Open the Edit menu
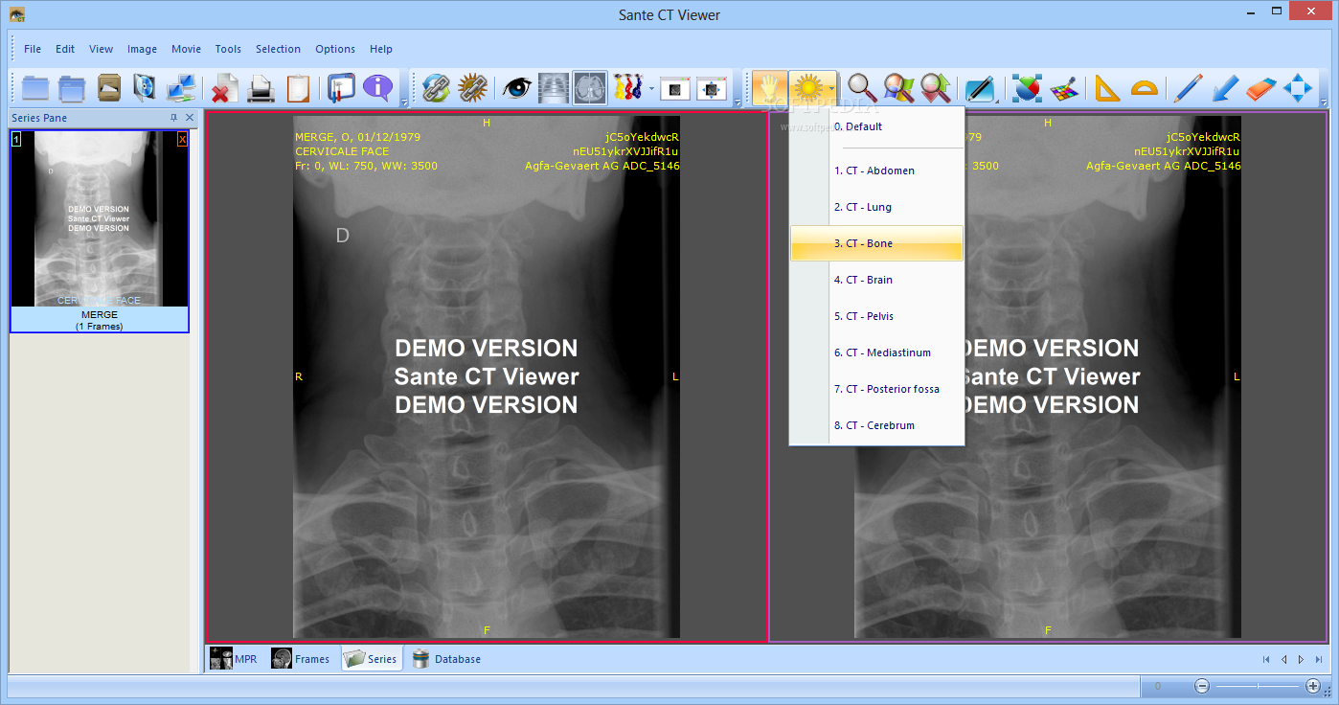Image resolution: width=1339 pixels, height=705 pixels. click(65, 49)
